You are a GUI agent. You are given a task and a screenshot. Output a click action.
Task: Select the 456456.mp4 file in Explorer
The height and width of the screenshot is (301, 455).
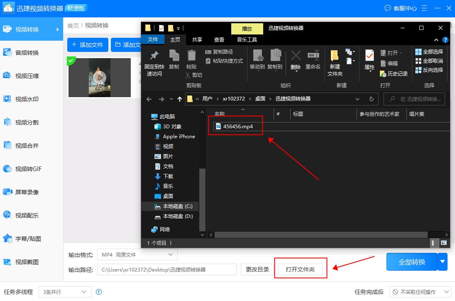pyautogui.click(x=239, y=126)
